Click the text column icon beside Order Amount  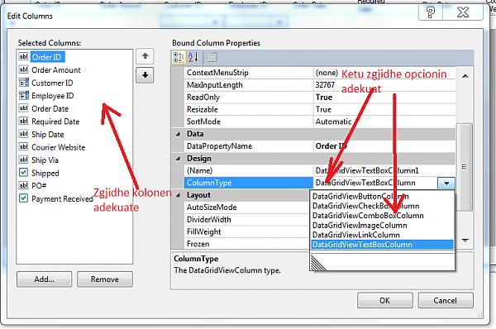pyautogui.click(x=24, y=69)
